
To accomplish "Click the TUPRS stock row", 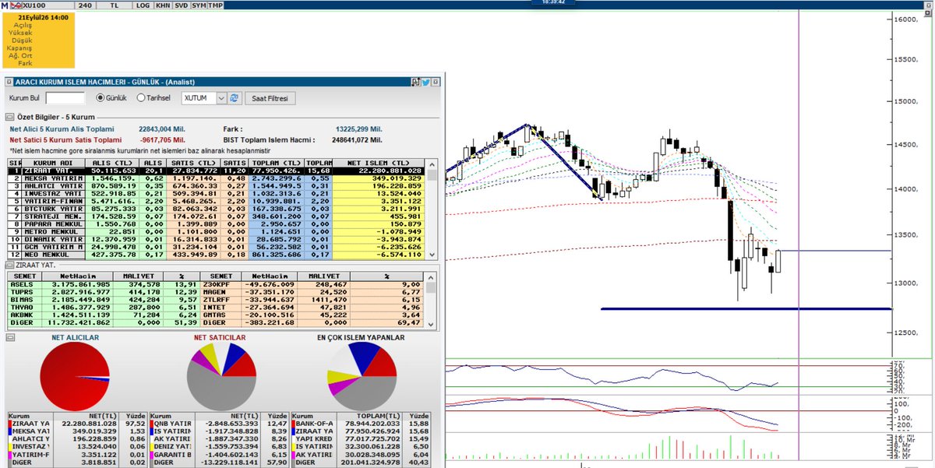I will point(104,294).
